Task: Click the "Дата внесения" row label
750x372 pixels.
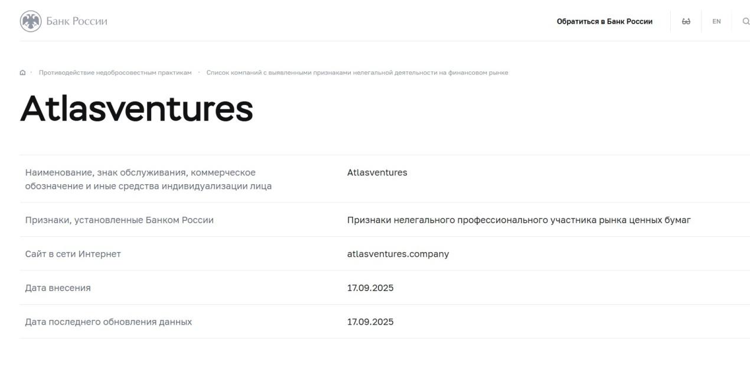Action: 58,288
